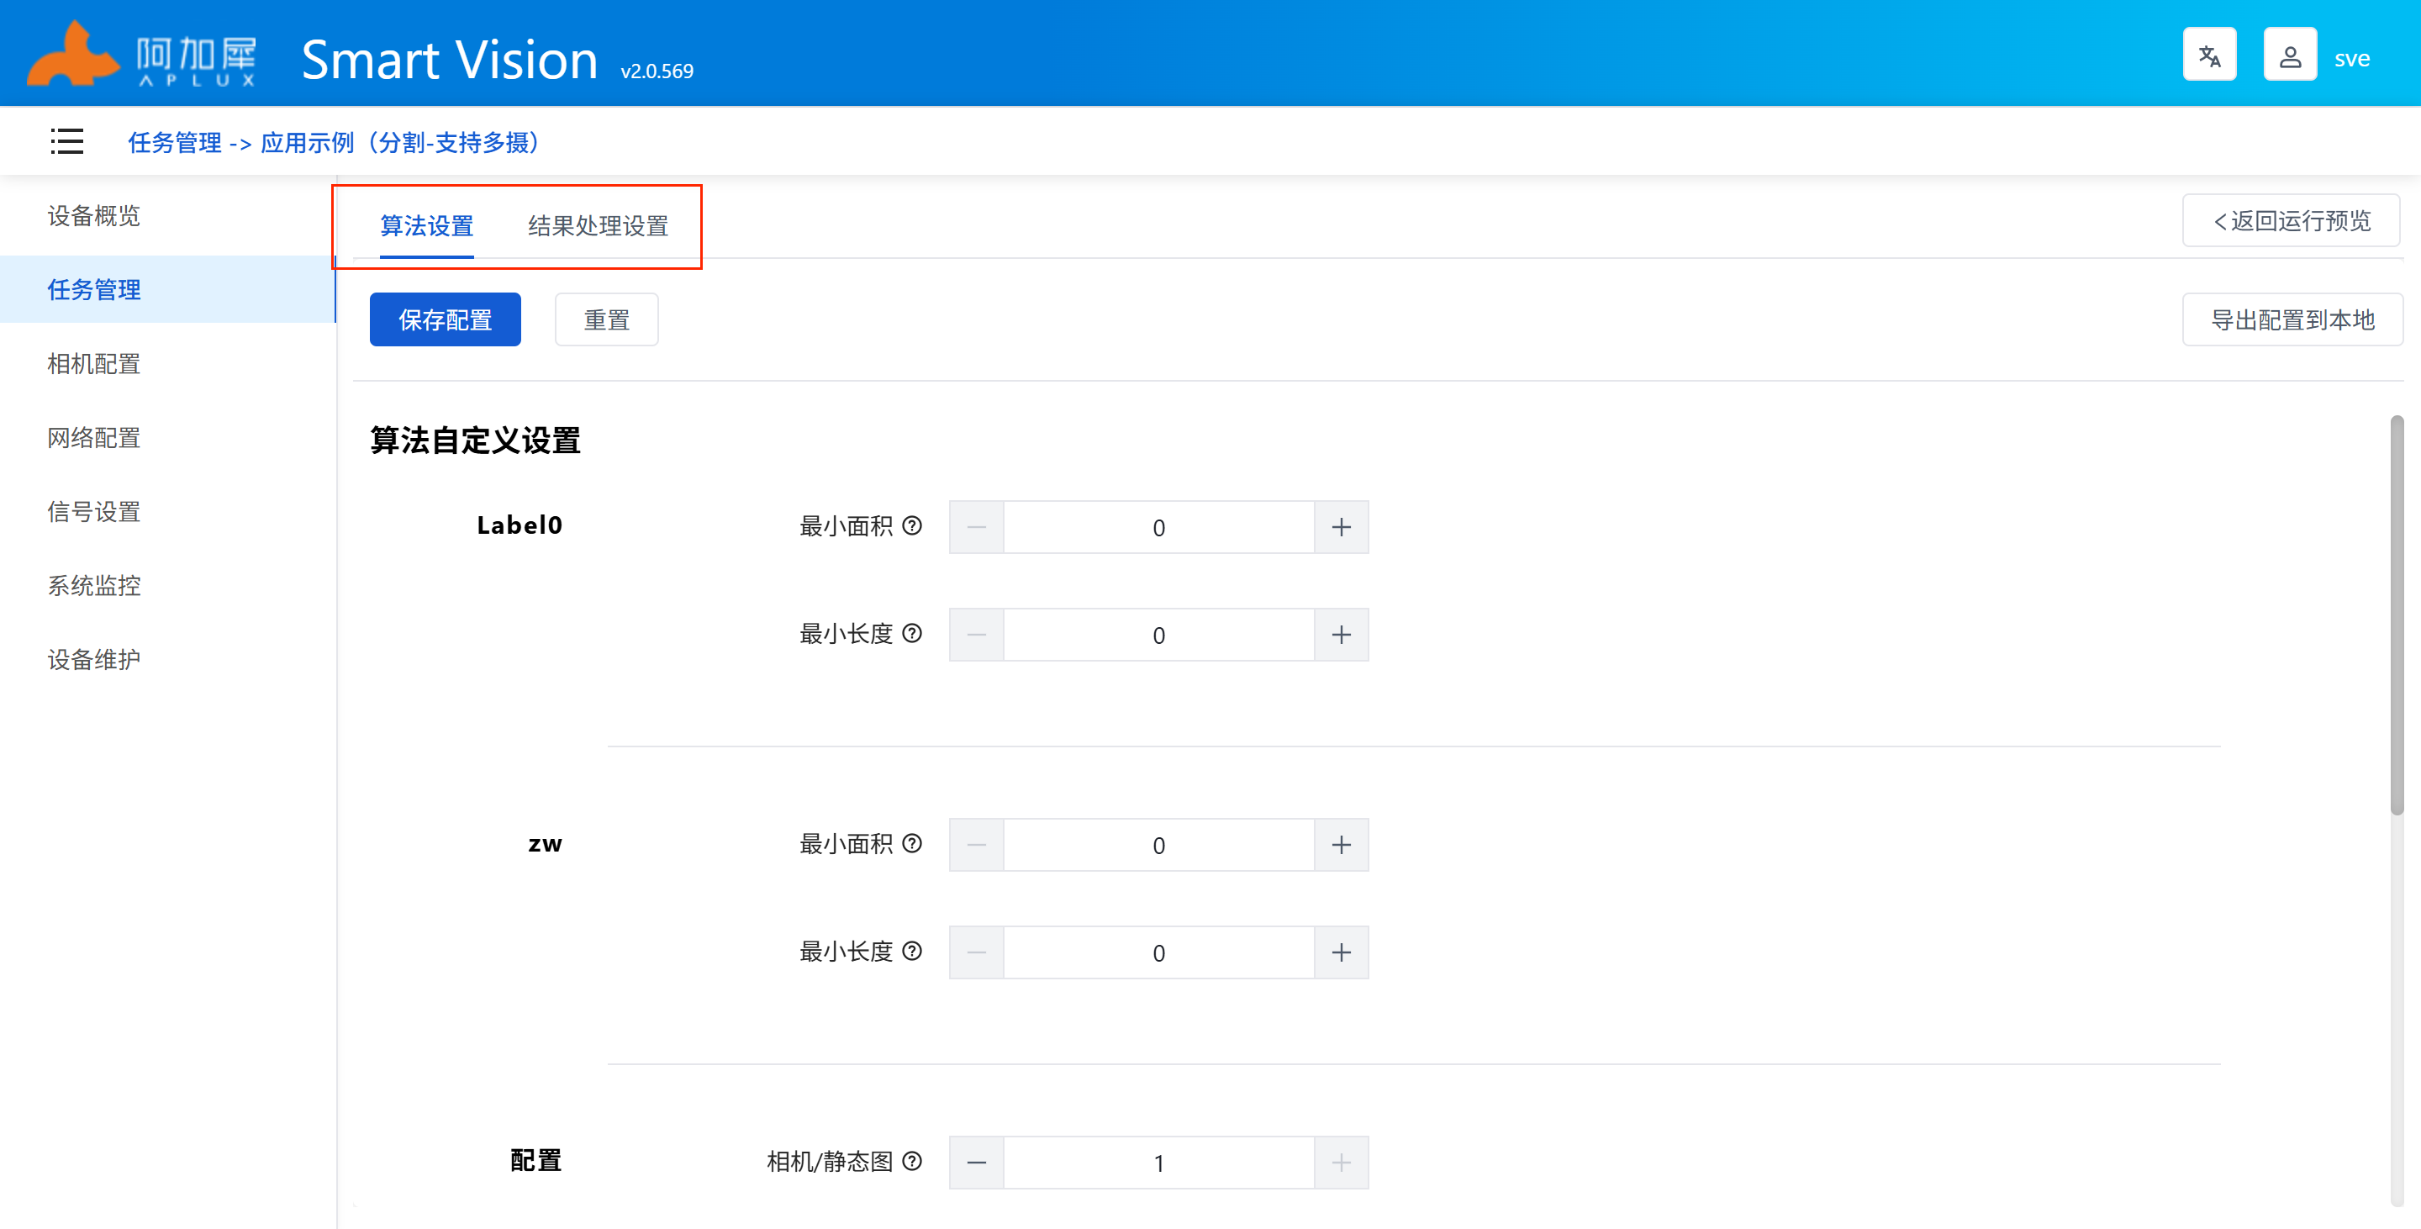
Task: Decrease 相机/静态图 value with minus button
Action: (x=977, y=1163)
